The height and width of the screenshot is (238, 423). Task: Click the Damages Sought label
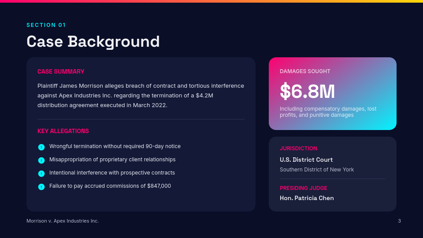click(x=305, y=71)
